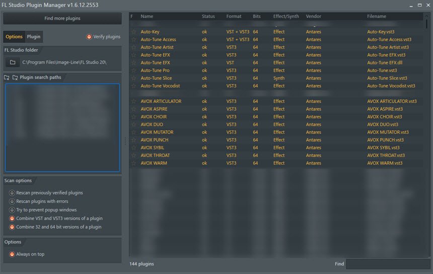433x274 pixels.
Task: Favorite AVOX PUNCH star icon
Action: click(x=134, y=140)
